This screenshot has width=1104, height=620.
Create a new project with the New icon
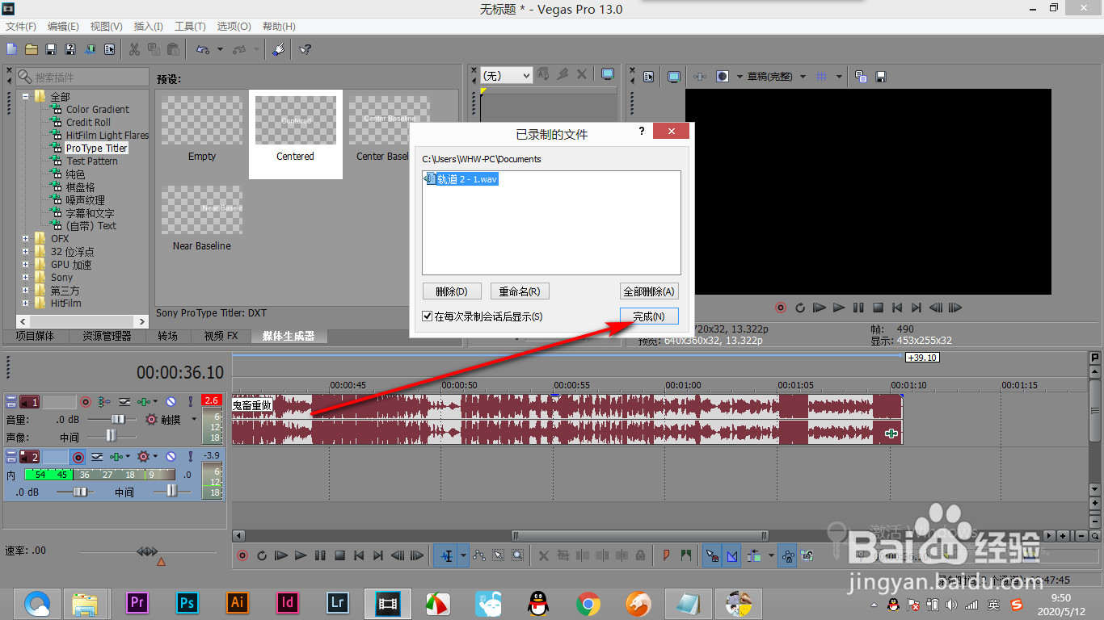pyautogui.click(x=11, y=49)
